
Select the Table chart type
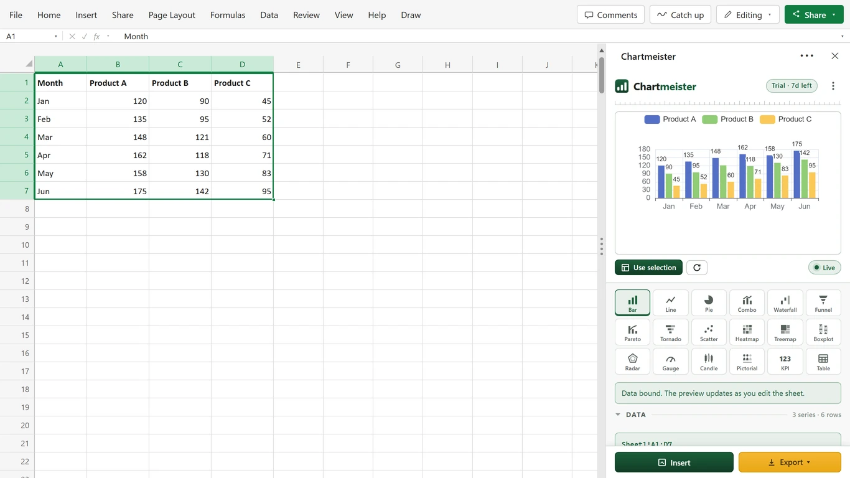click(823, 362)
